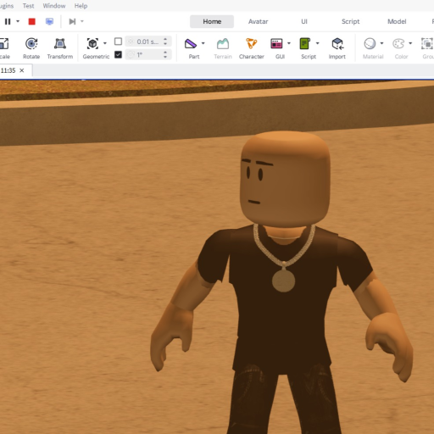Disable the rotate snapping checkbox
The width and height of the screenshot is (434, 434).
118,54
